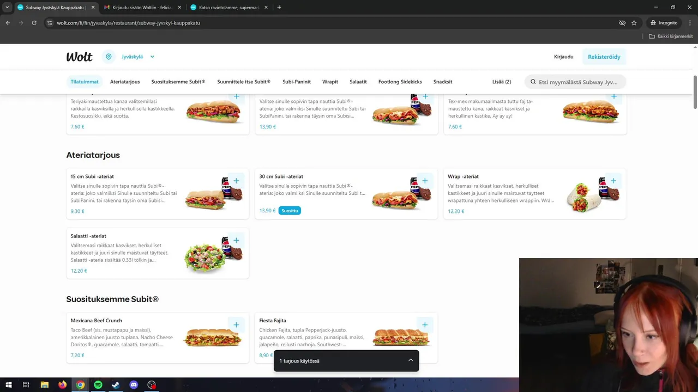698x392 pixels.
Task: Close the Kirjaudu sisään Woltiin tab
Action: (x=179, y=8)
